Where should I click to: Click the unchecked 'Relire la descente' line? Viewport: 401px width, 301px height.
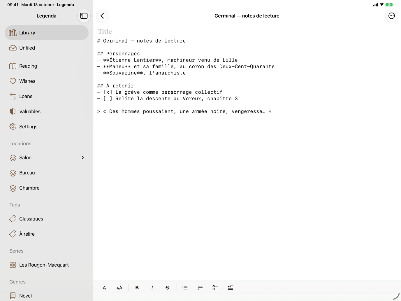click(167, 99)
